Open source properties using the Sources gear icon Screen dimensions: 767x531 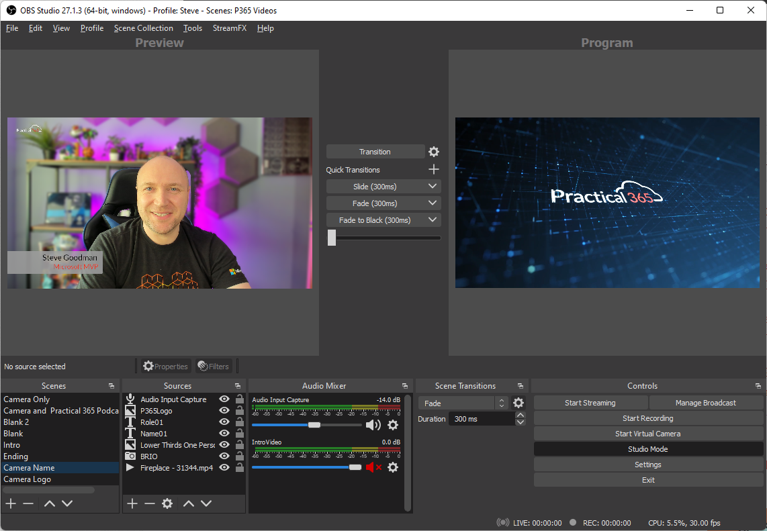(167, 503)
